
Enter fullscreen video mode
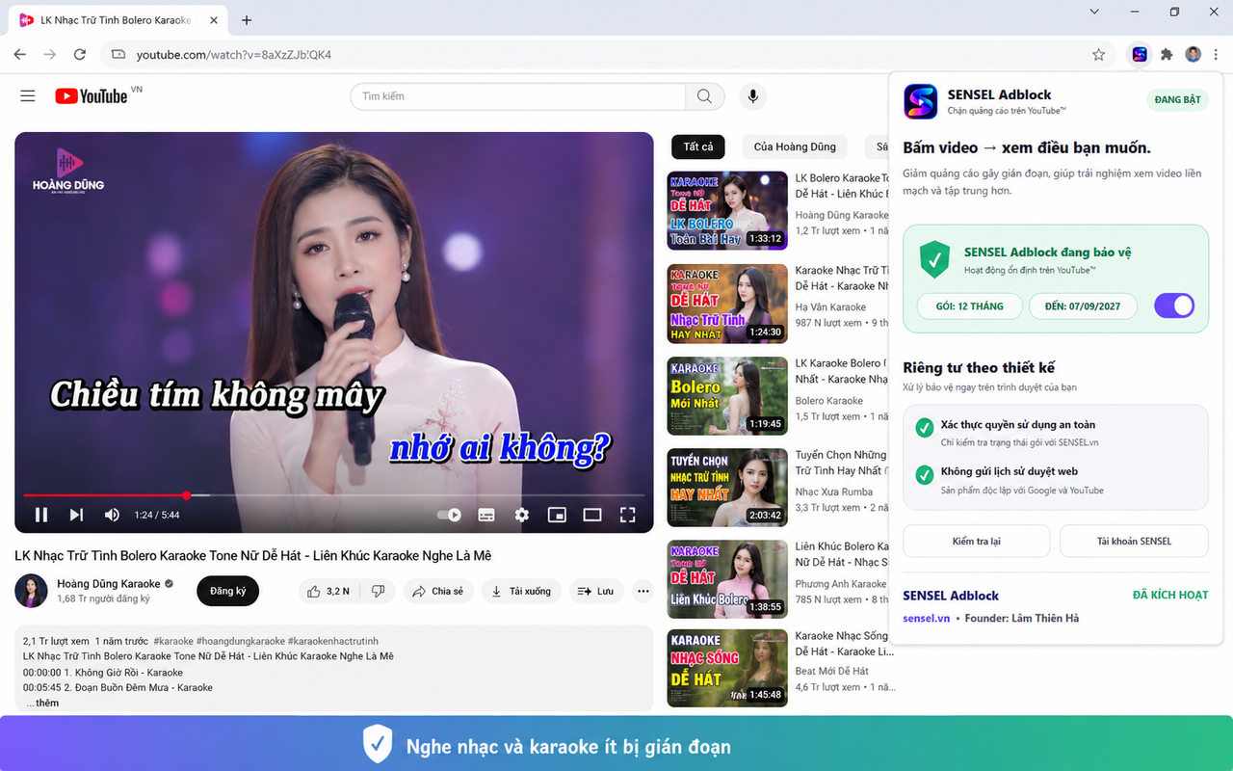coord(628,515)
